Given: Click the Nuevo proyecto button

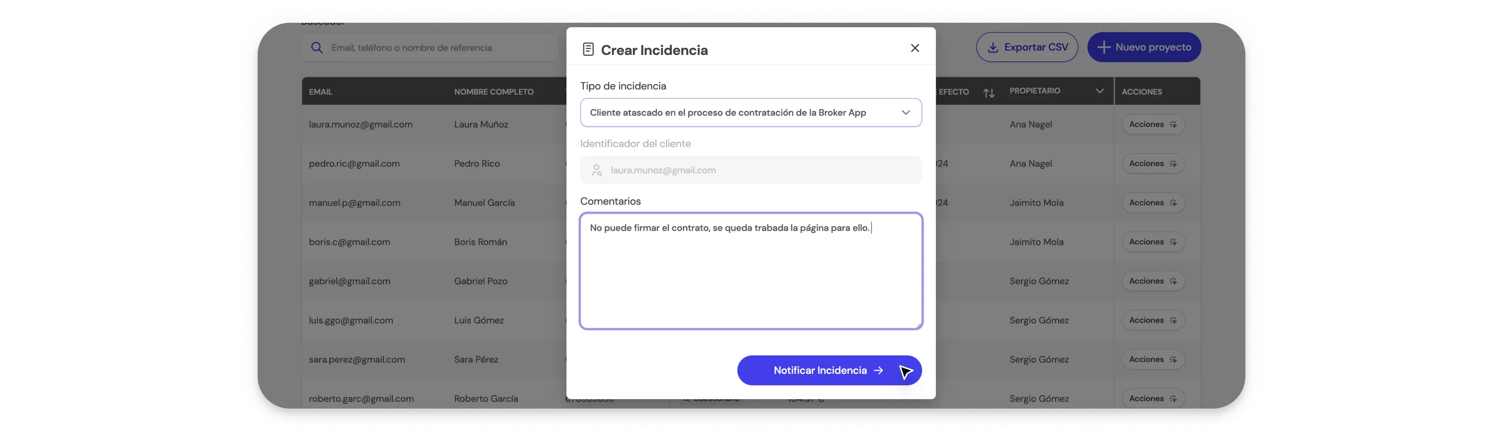Looking at the screenshot, I should [1144, 47].
